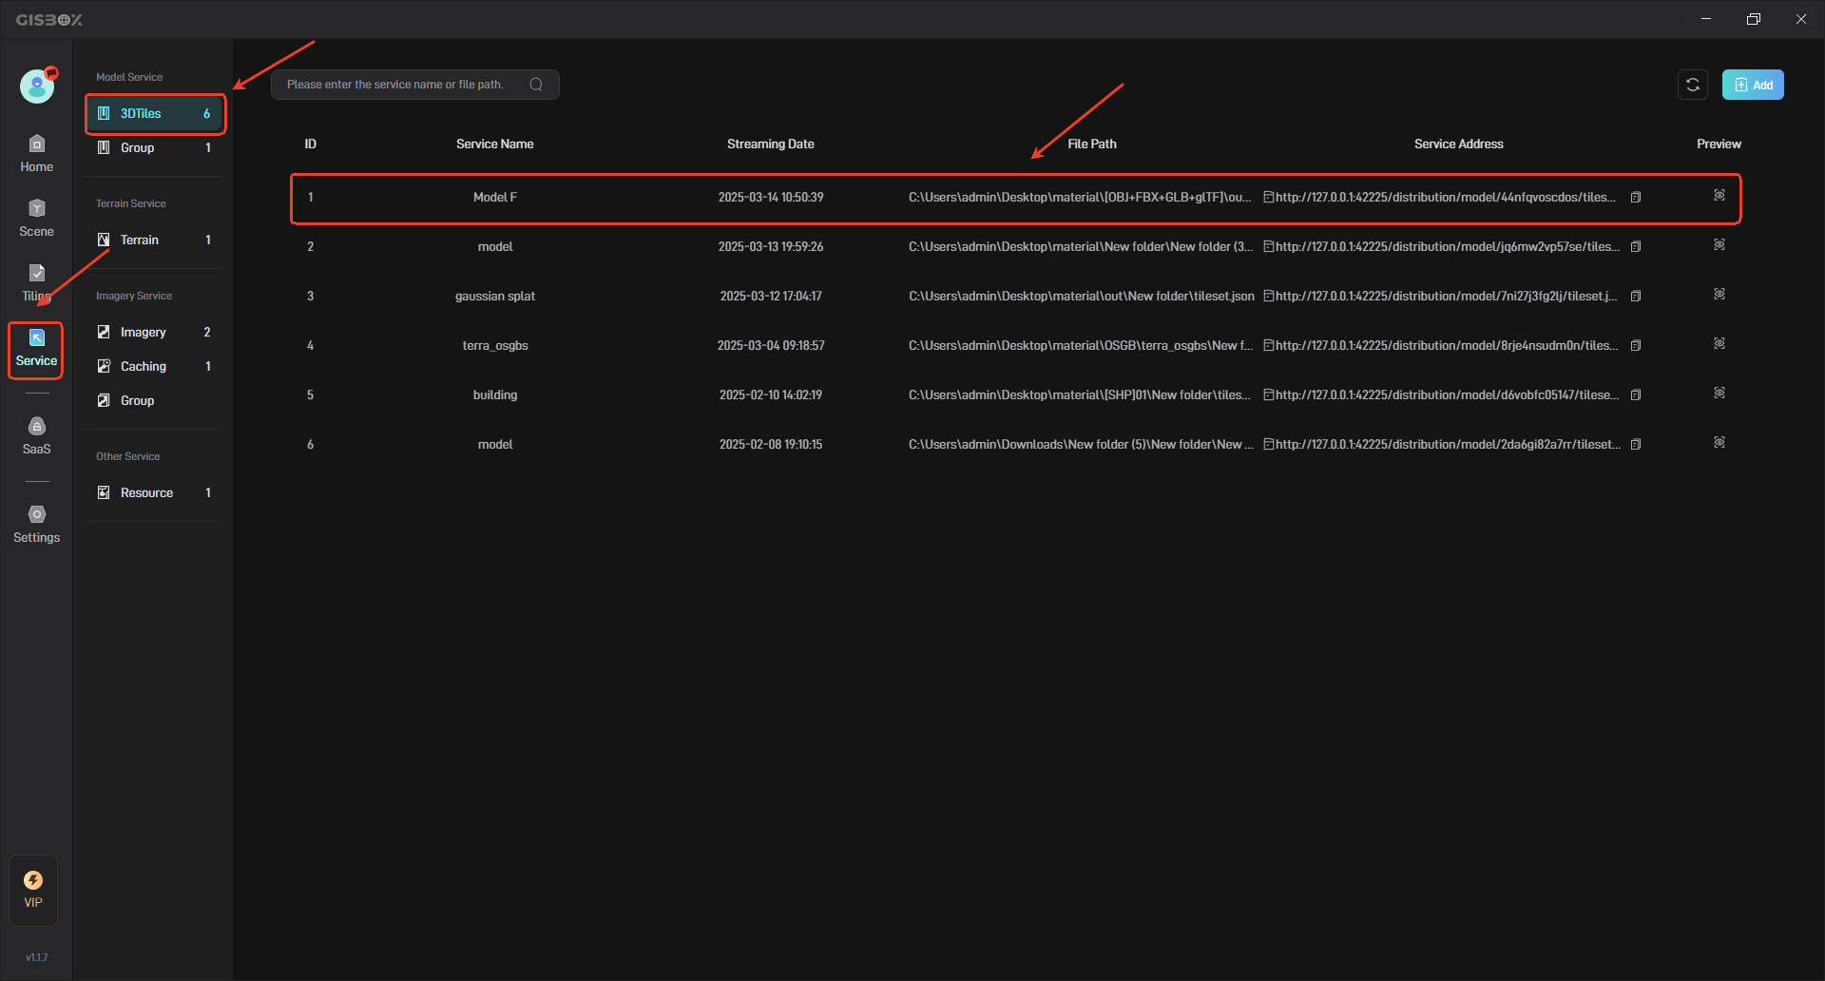Preview the Model F service
1825x981 pixels.
pyautogui.click(x=1719, y=195)
